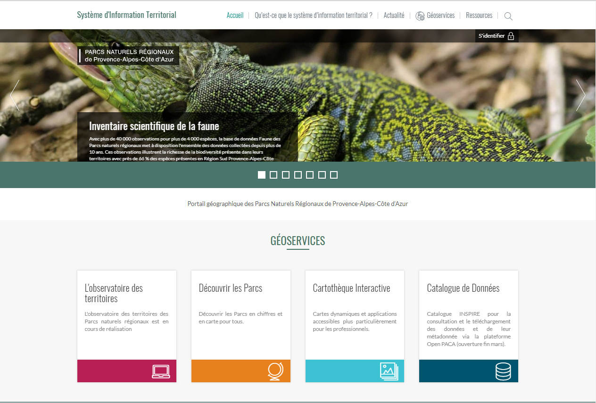This screenshot has height=403, width=596.
Task: Click the globe icon on Découvrir les Parcs
Action: point(275,371)
